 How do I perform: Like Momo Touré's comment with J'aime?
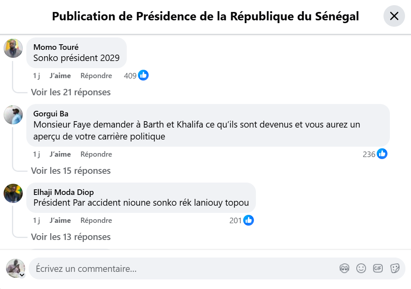(60, 76)
